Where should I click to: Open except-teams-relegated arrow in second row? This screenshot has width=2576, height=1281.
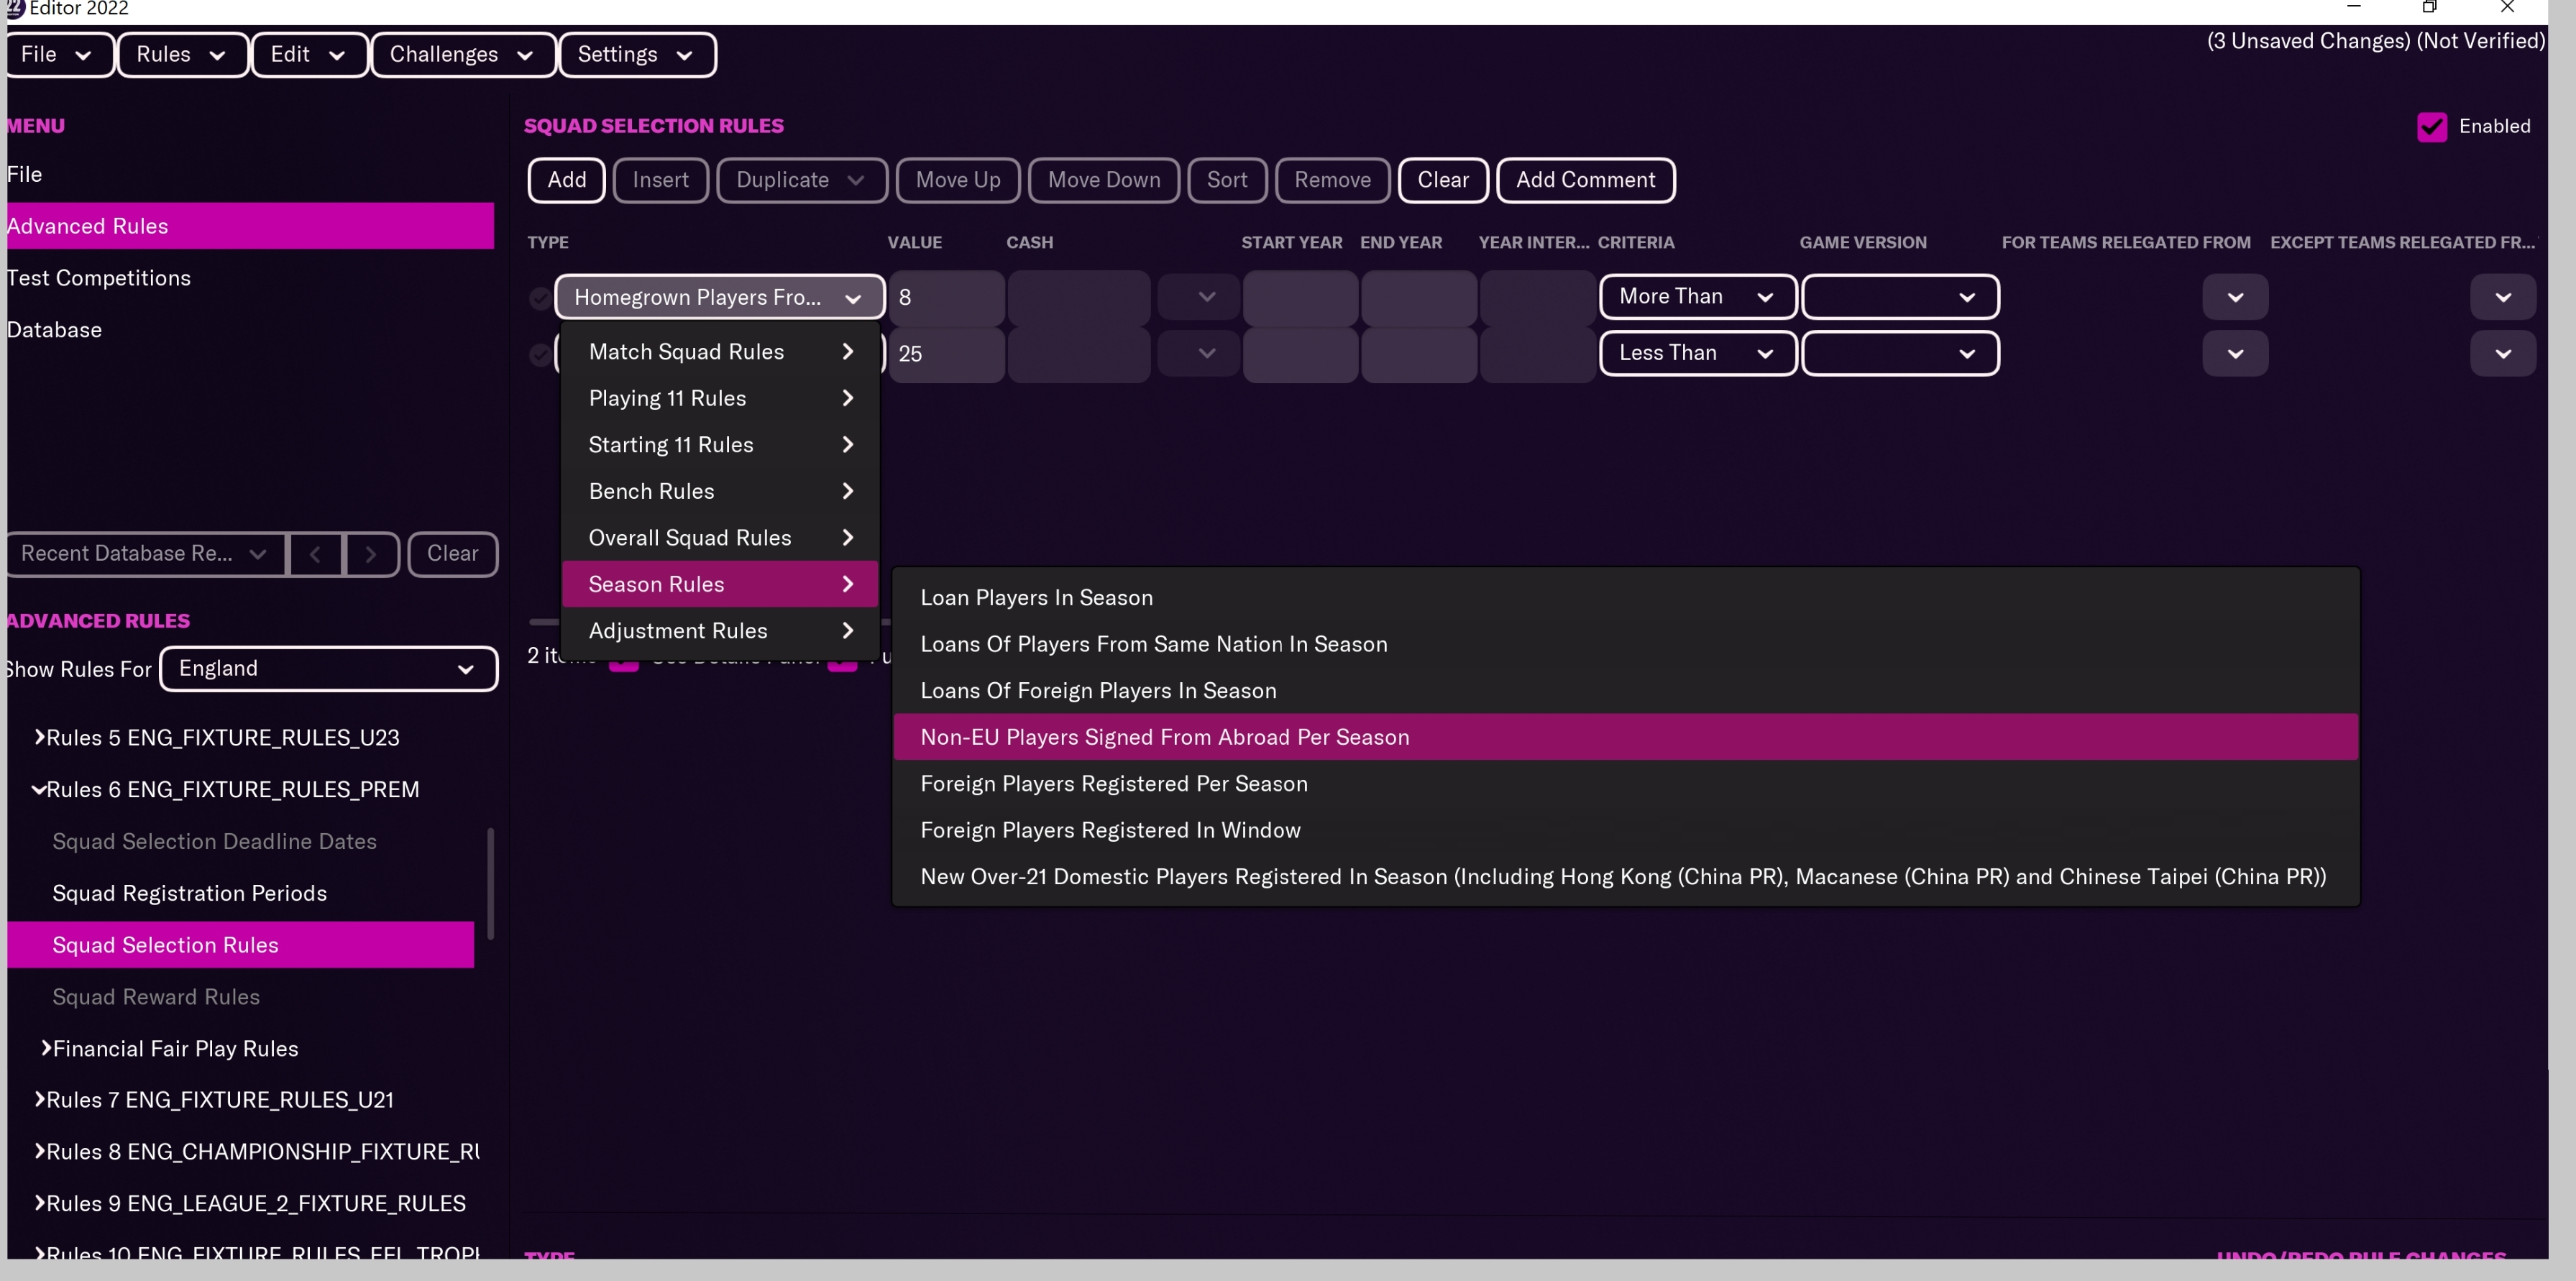click(2503, 354)
